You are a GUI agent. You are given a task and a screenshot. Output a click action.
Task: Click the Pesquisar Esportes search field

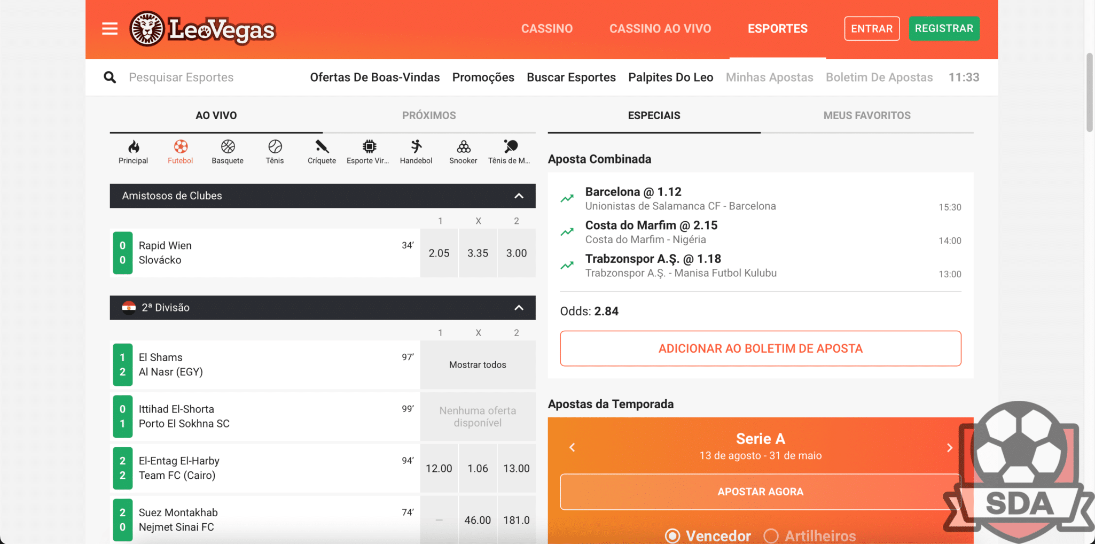pos(181,77)
